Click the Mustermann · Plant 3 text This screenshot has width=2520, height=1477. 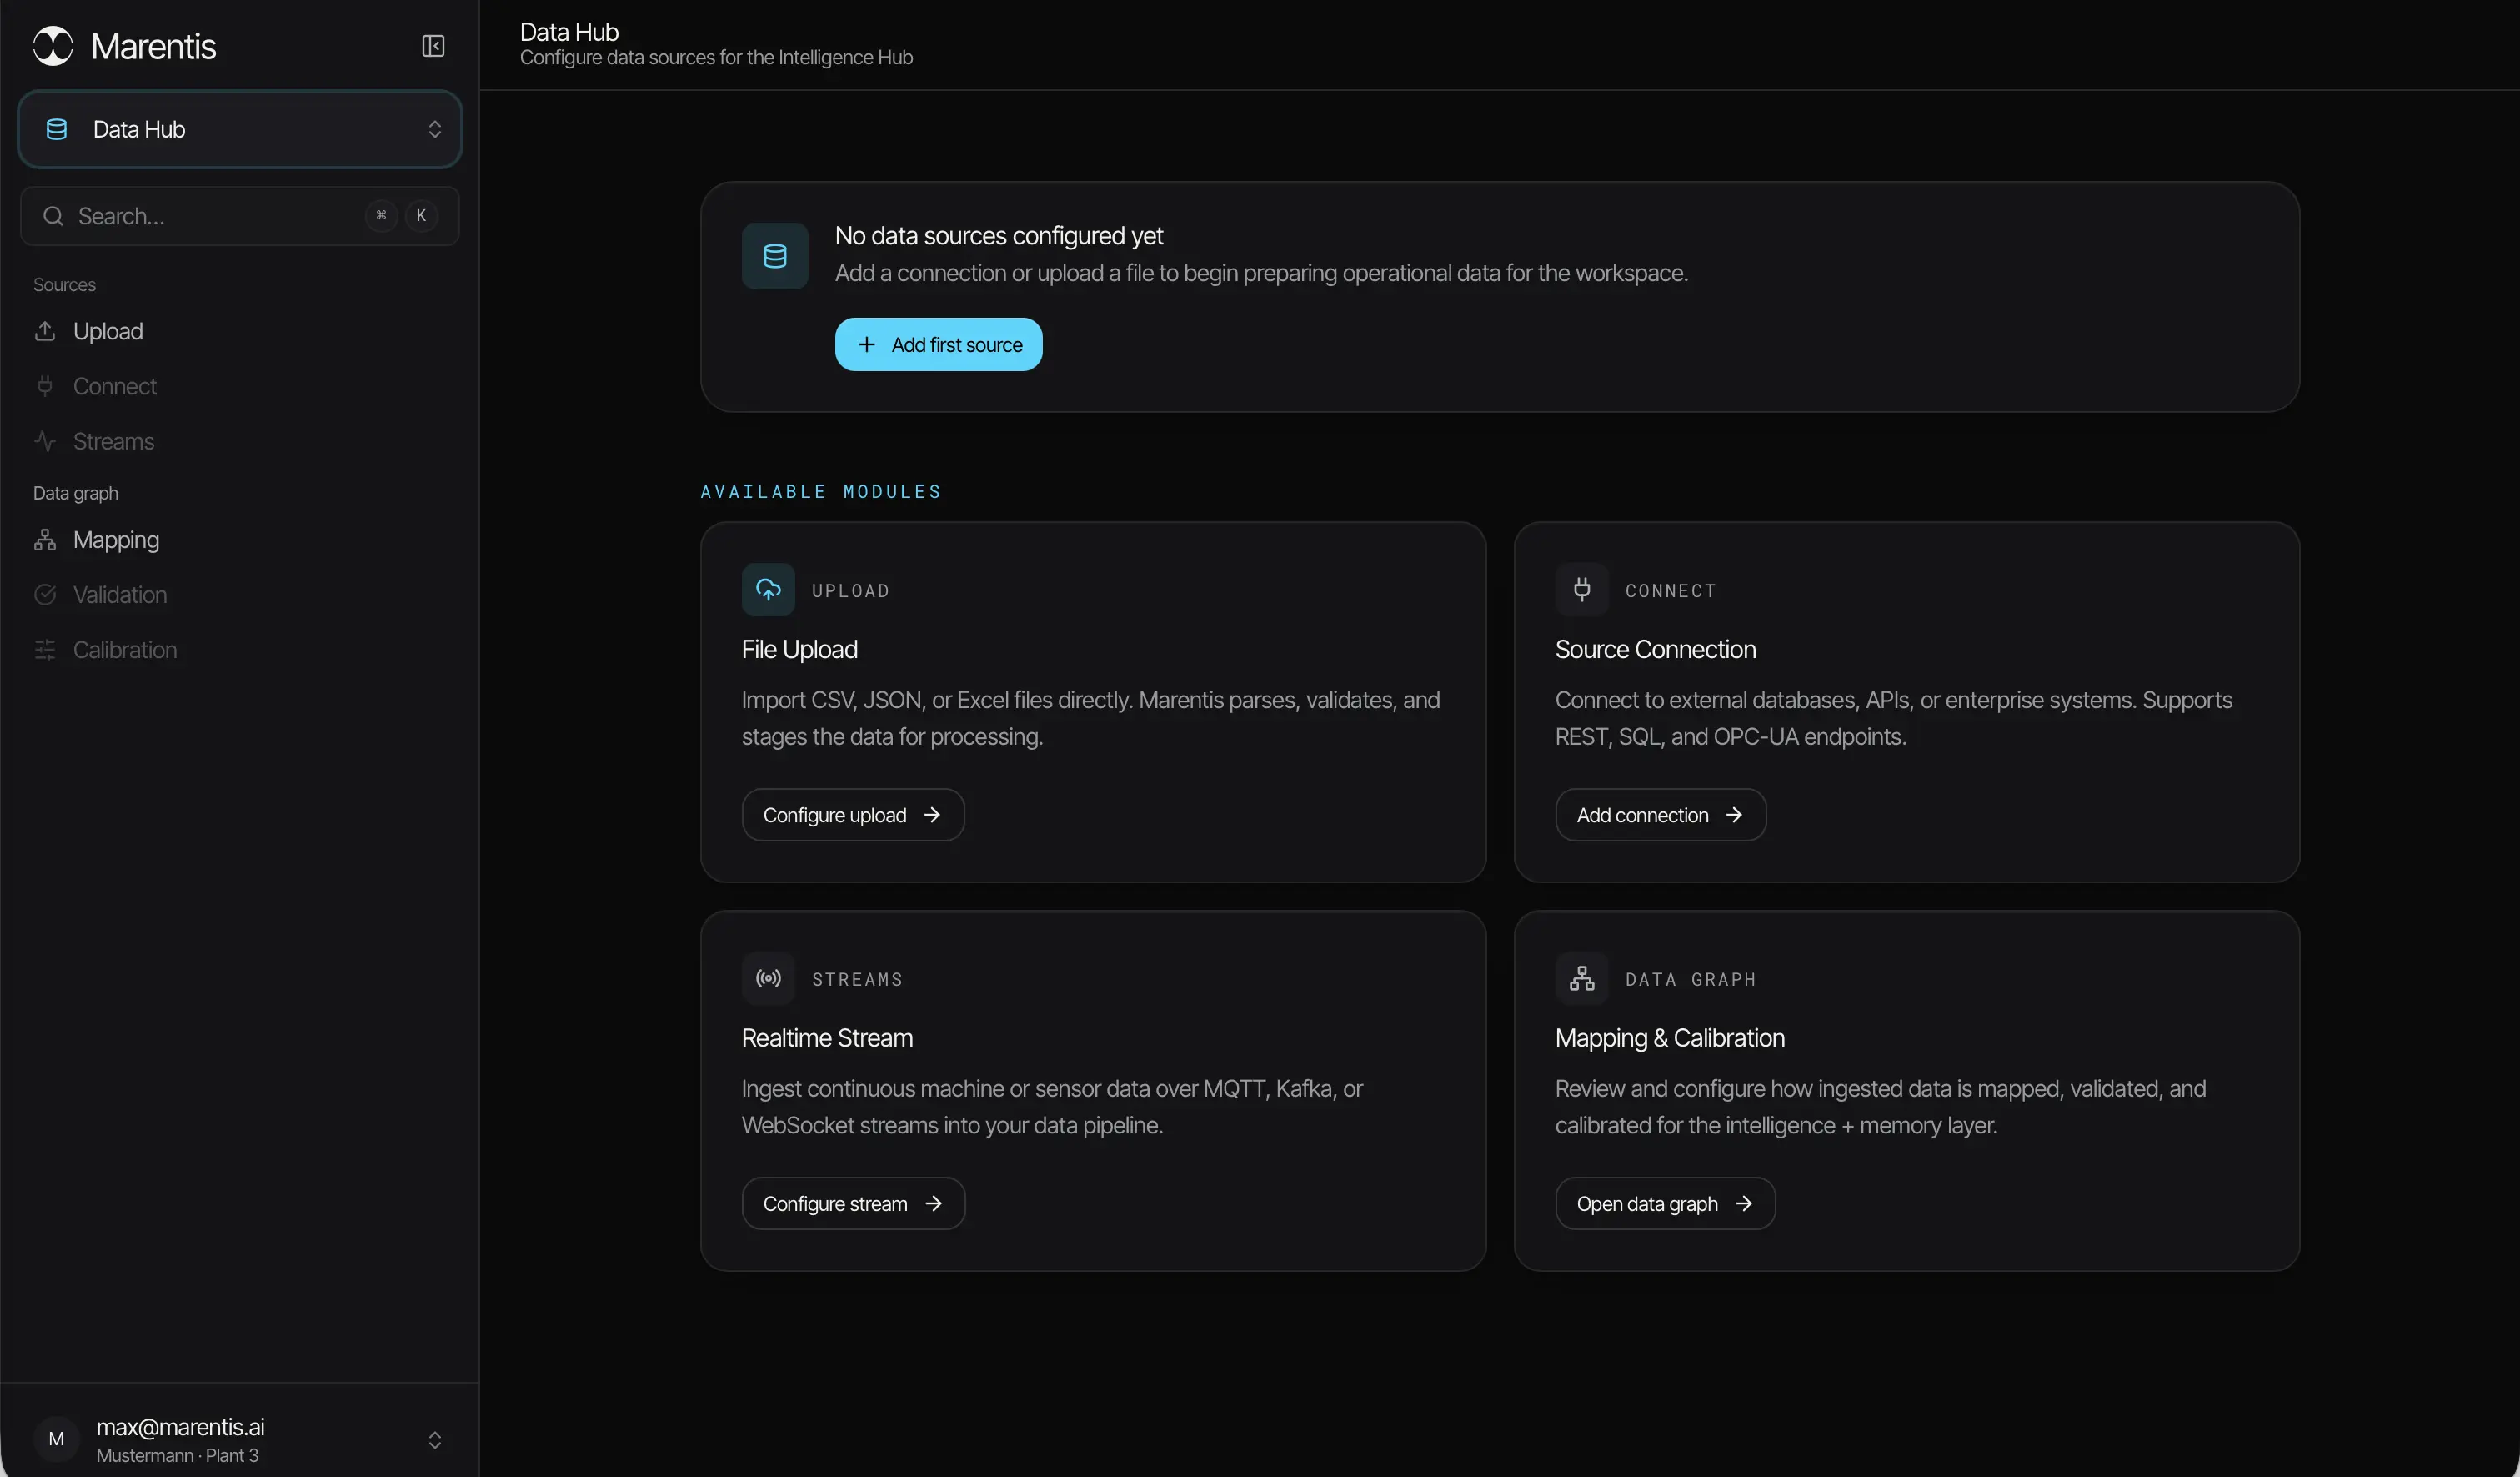178,1455
